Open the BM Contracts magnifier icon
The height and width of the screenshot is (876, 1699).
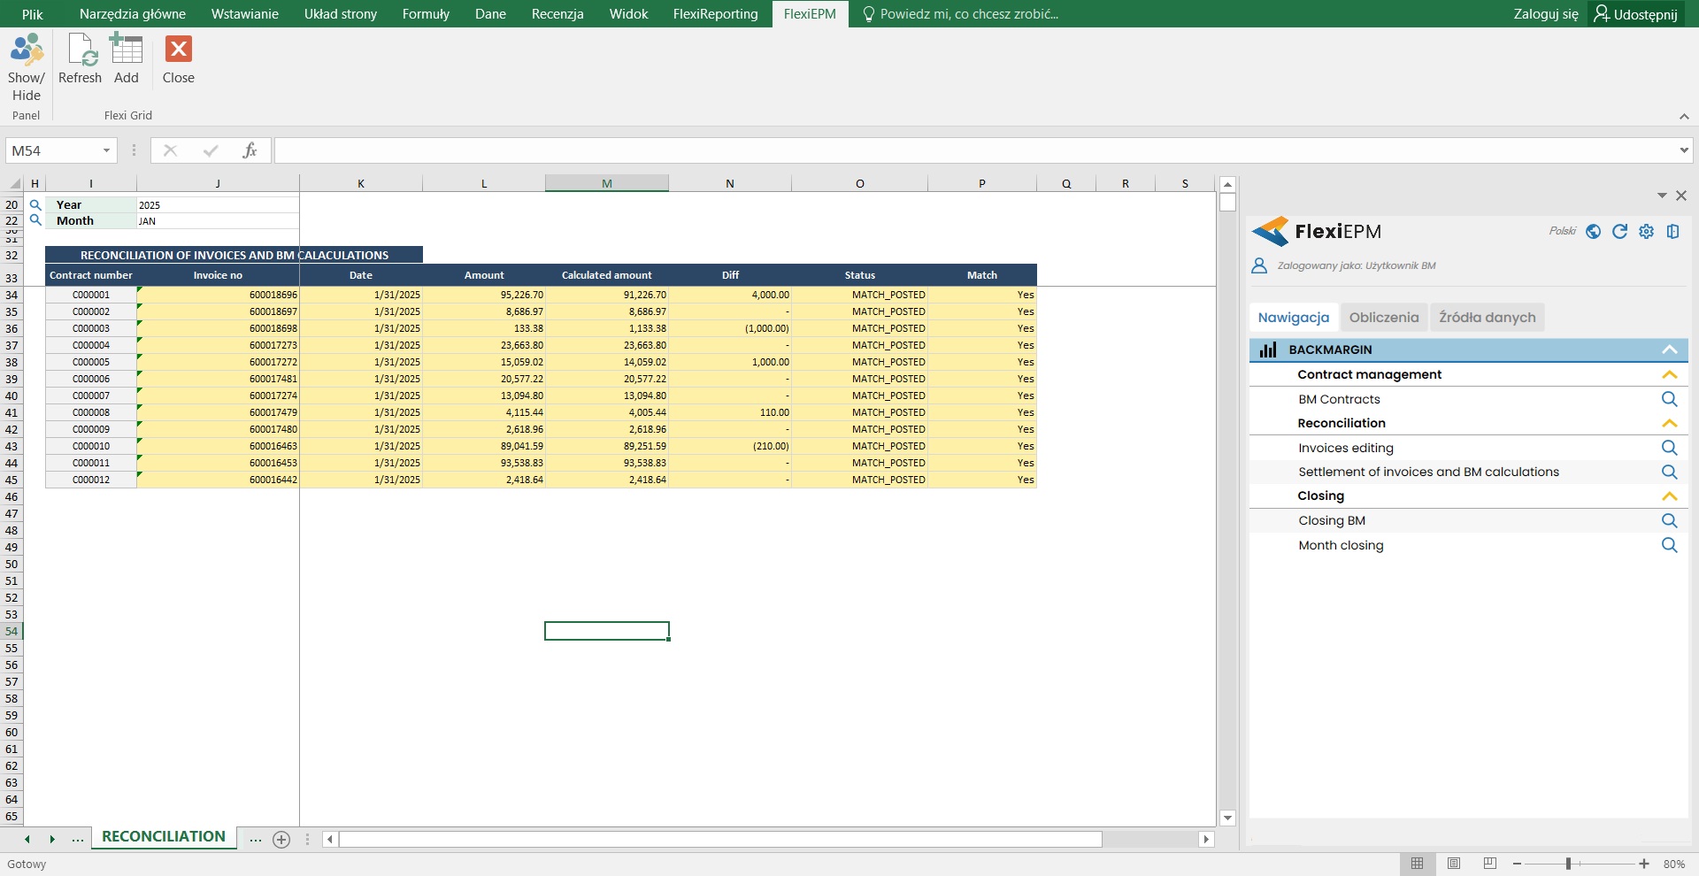pos(1669,399)
